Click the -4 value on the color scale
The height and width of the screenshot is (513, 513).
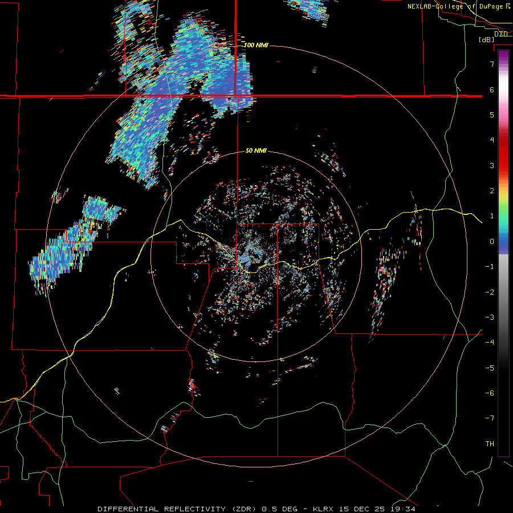pos(490,343)
